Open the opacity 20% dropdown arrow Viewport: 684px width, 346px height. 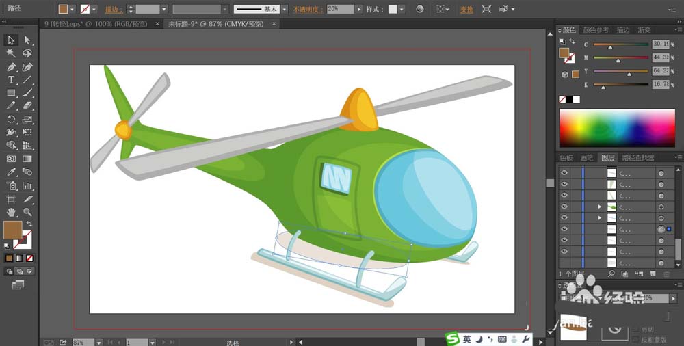(x=359, y=9)
